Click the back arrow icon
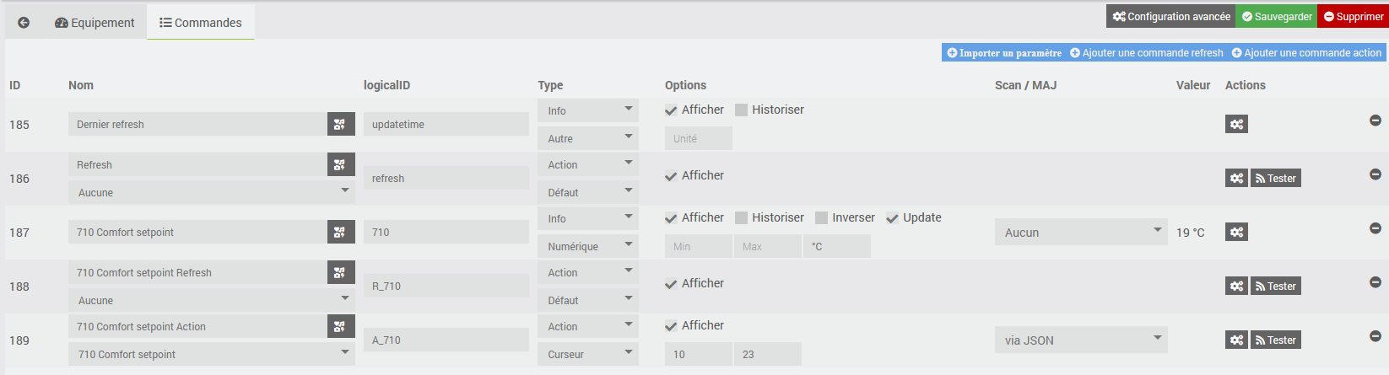Image resolution: width=1389 pixels, height=375 pixels. (24, 23)
